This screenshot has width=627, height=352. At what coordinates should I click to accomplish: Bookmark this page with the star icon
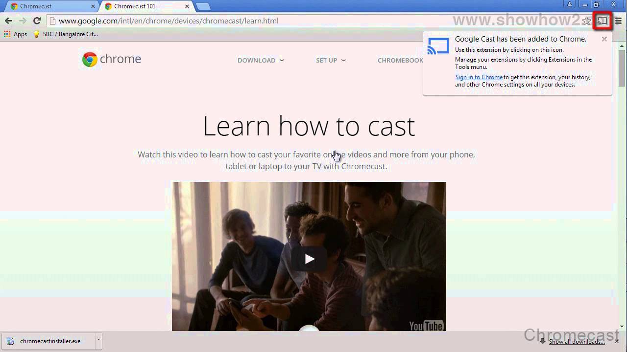point(586,21)
